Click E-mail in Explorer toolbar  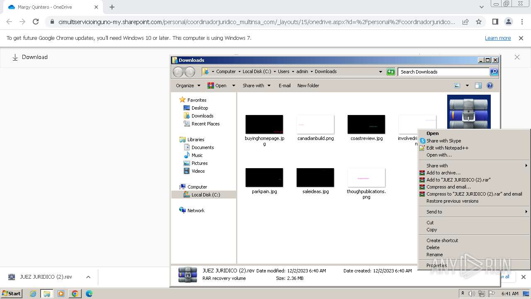click(285, 86)
